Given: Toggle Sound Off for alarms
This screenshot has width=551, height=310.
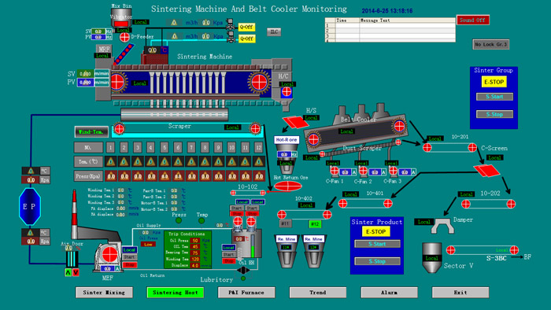Looking at the screenshot, I should pyautogui.click(x=472, y=20).
